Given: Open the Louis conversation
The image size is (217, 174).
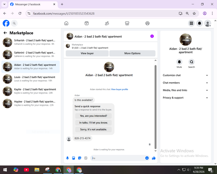Looking at the screenshot, I should pos(30,79).
